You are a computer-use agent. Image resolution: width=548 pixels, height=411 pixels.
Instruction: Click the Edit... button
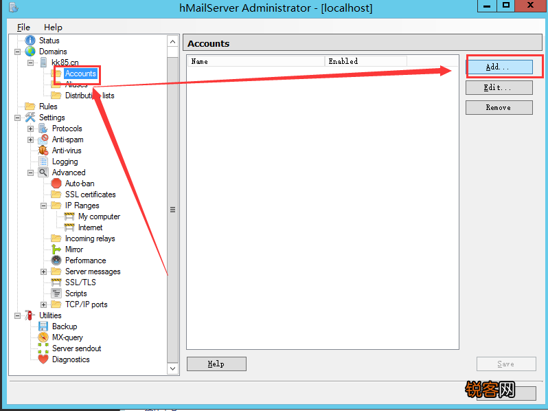(x=499, y=87)
